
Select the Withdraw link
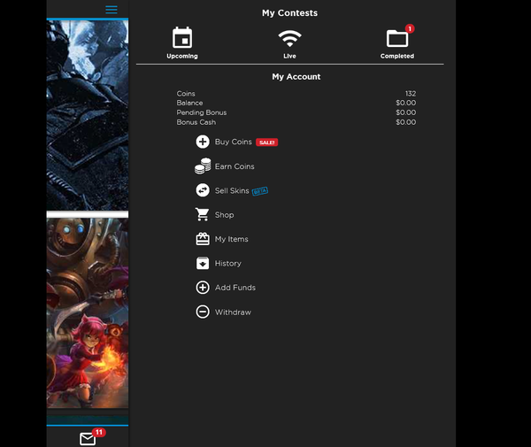coord(233,312)
